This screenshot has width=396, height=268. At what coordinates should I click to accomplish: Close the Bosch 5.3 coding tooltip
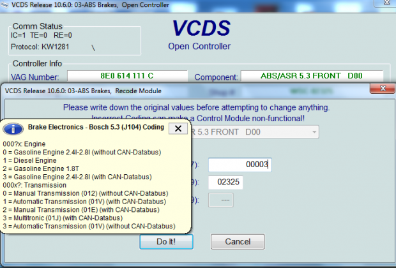tap(178, 128)
